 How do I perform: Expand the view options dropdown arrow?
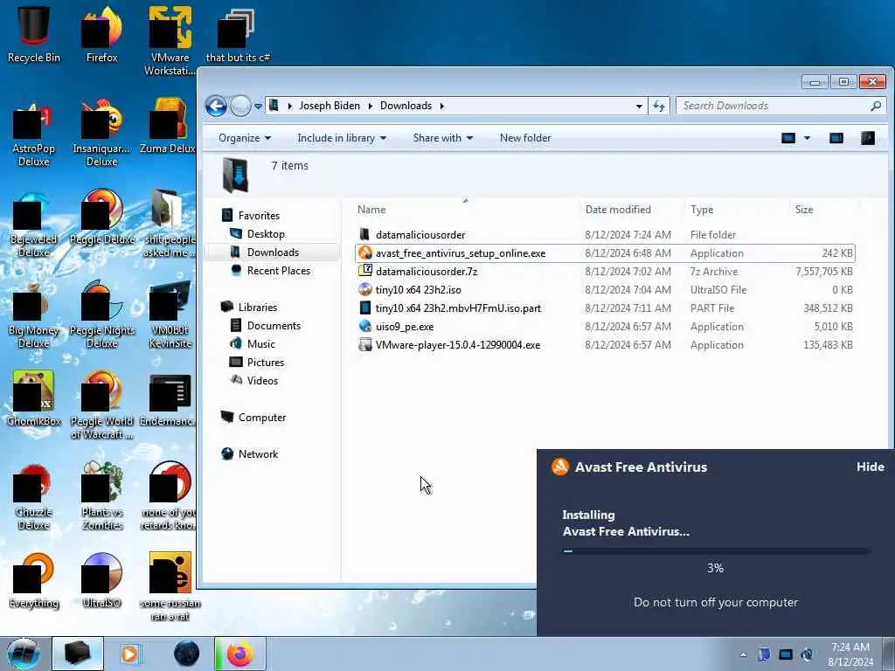pos(807,138)
